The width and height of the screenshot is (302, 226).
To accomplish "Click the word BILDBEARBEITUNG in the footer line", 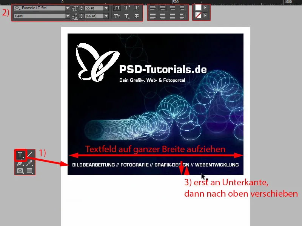I will [93, 165].
